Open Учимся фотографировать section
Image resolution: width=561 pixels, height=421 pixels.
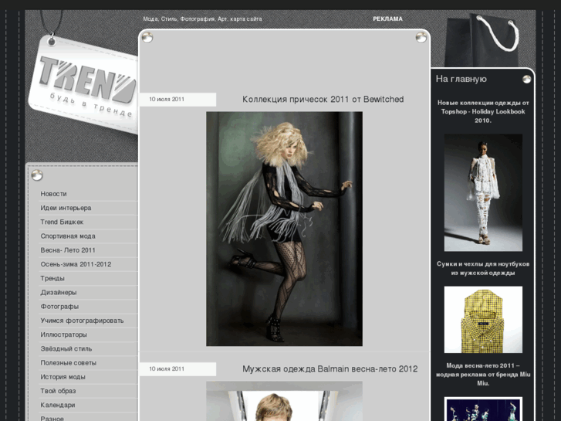click(x=82, y=321)
